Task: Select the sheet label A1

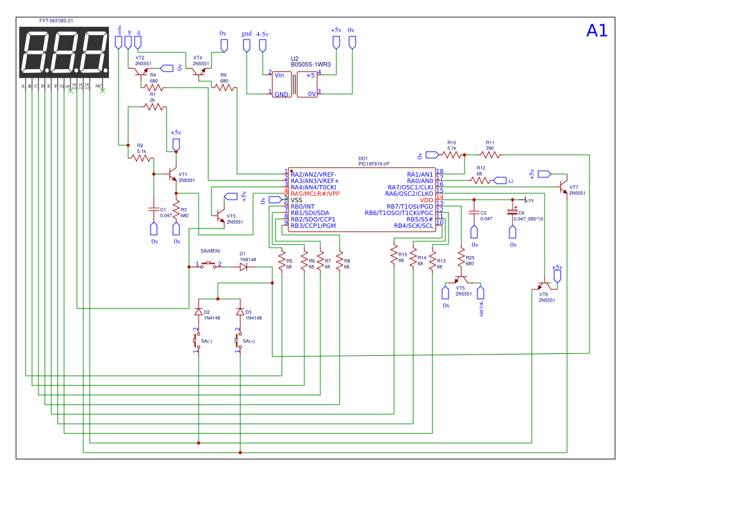Action: (x=597, y=31)
